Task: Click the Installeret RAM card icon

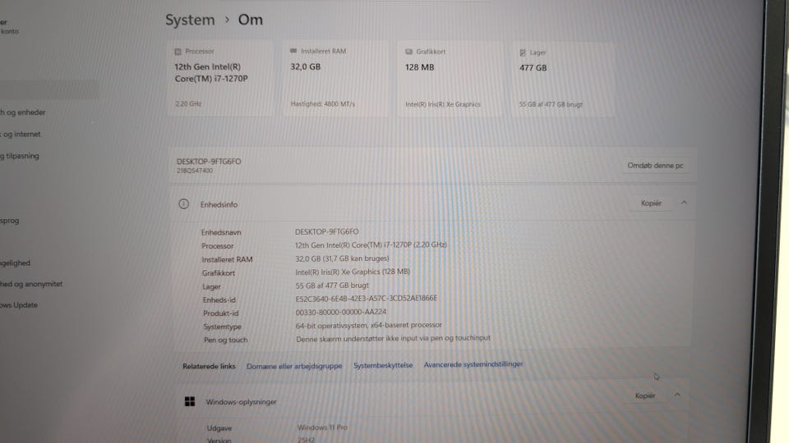Action: [x=293, y=51]
